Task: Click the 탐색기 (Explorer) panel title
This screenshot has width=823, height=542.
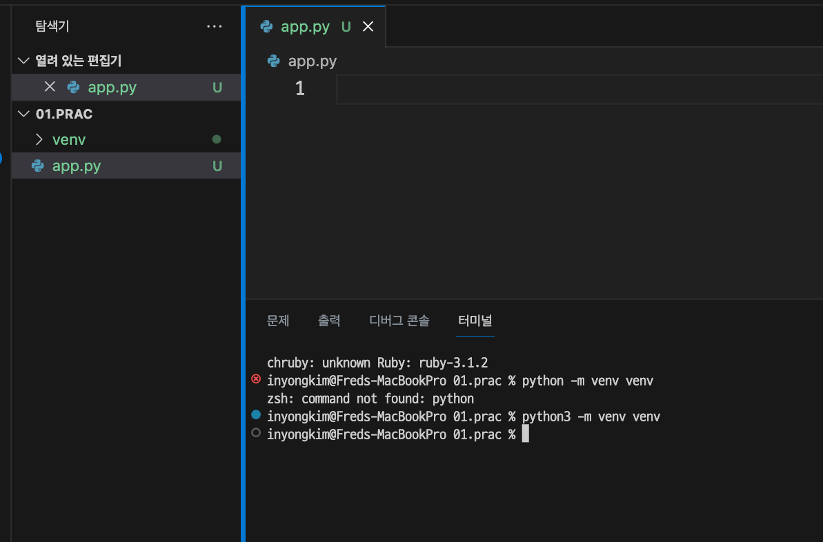Action: pos(52,26)
